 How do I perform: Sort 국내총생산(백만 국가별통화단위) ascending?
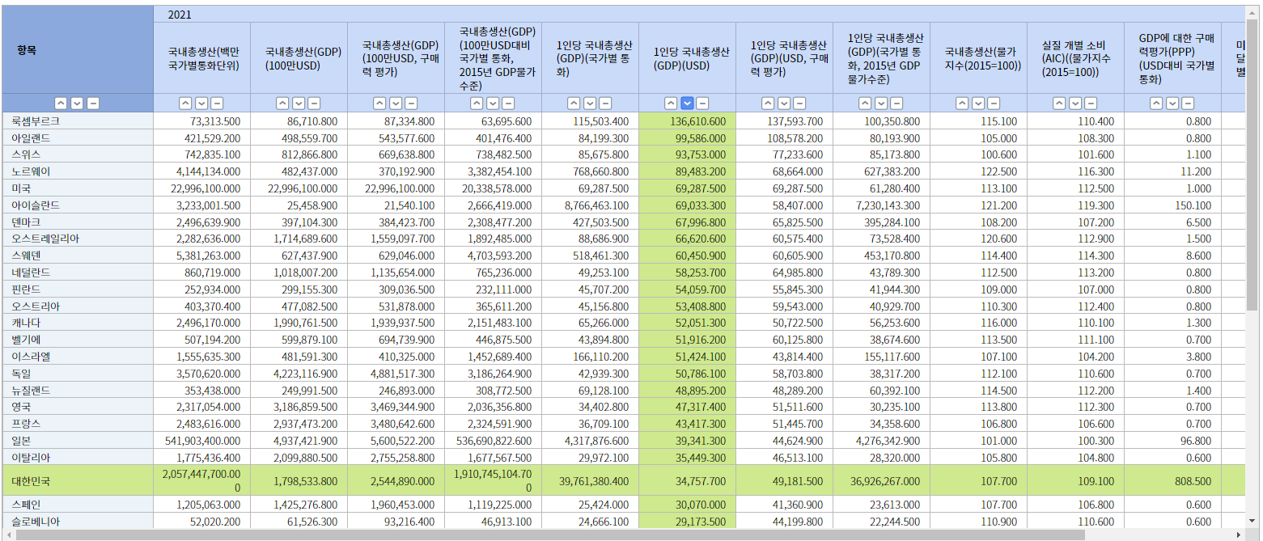coord(185,104)
